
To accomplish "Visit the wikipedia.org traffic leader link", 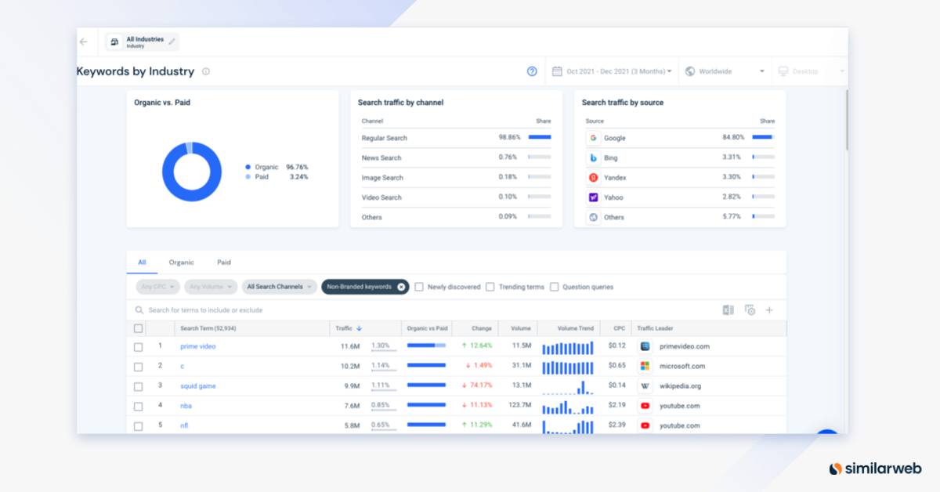I will 678,385.
